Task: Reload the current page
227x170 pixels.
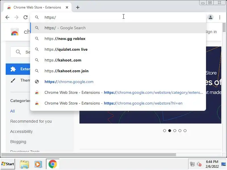Action: [26, 17]
